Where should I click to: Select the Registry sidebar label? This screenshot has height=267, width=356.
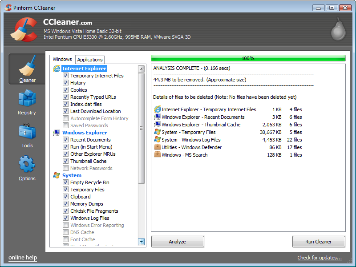click(27, 113)
